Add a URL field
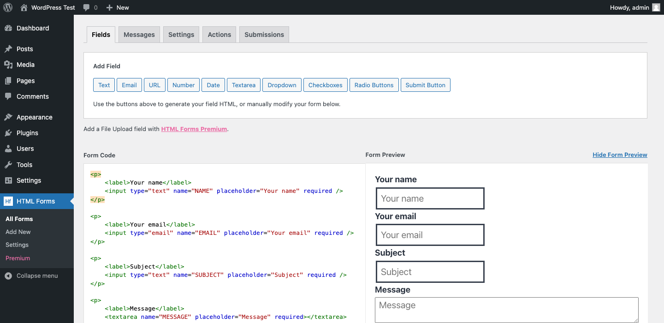The width and height of the screenshot is (664, 323). [x=154, y=85]
